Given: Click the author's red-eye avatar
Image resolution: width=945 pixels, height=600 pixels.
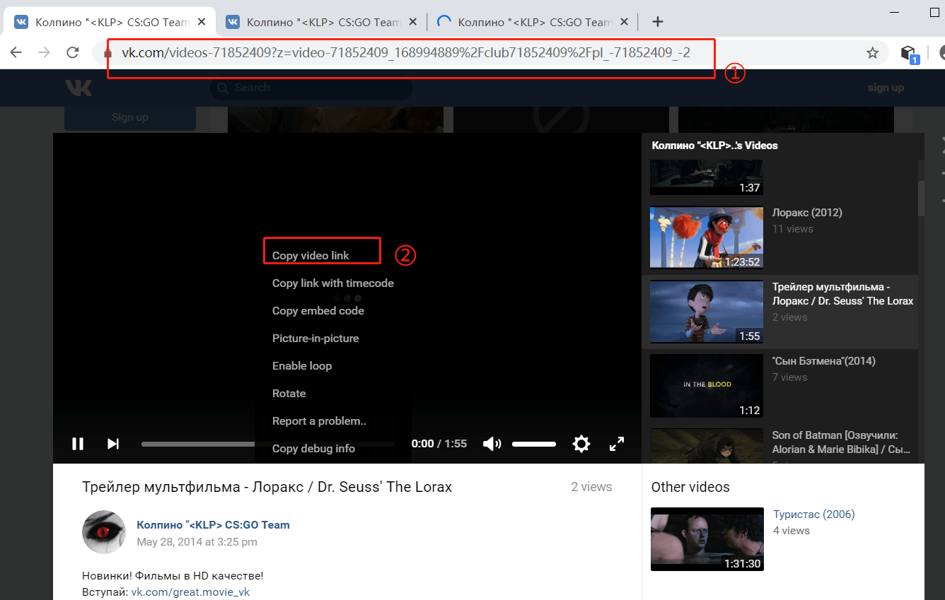Looking at the screenshot, I should click(105, 532).
